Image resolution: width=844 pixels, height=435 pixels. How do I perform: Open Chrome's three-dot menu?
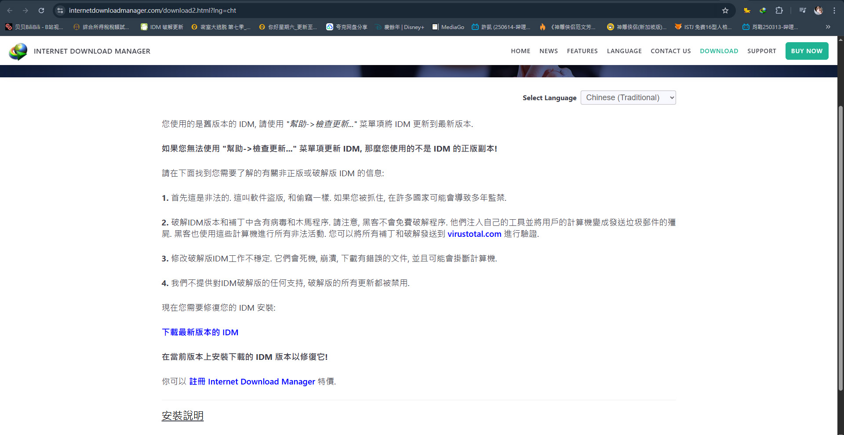click(x=834, y=11)
